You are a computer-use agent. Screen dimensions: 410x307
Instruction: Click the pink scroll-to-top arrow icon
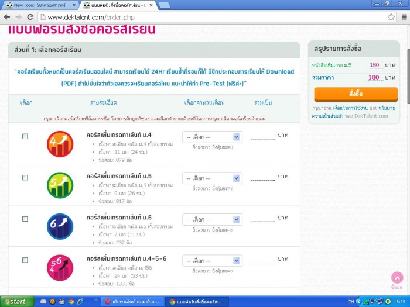[x=397, y=278]
